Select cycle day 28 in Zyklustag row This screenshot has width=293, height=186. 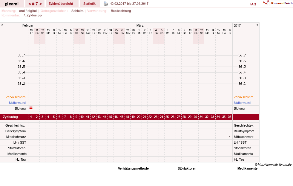click(x=184, y=117)
